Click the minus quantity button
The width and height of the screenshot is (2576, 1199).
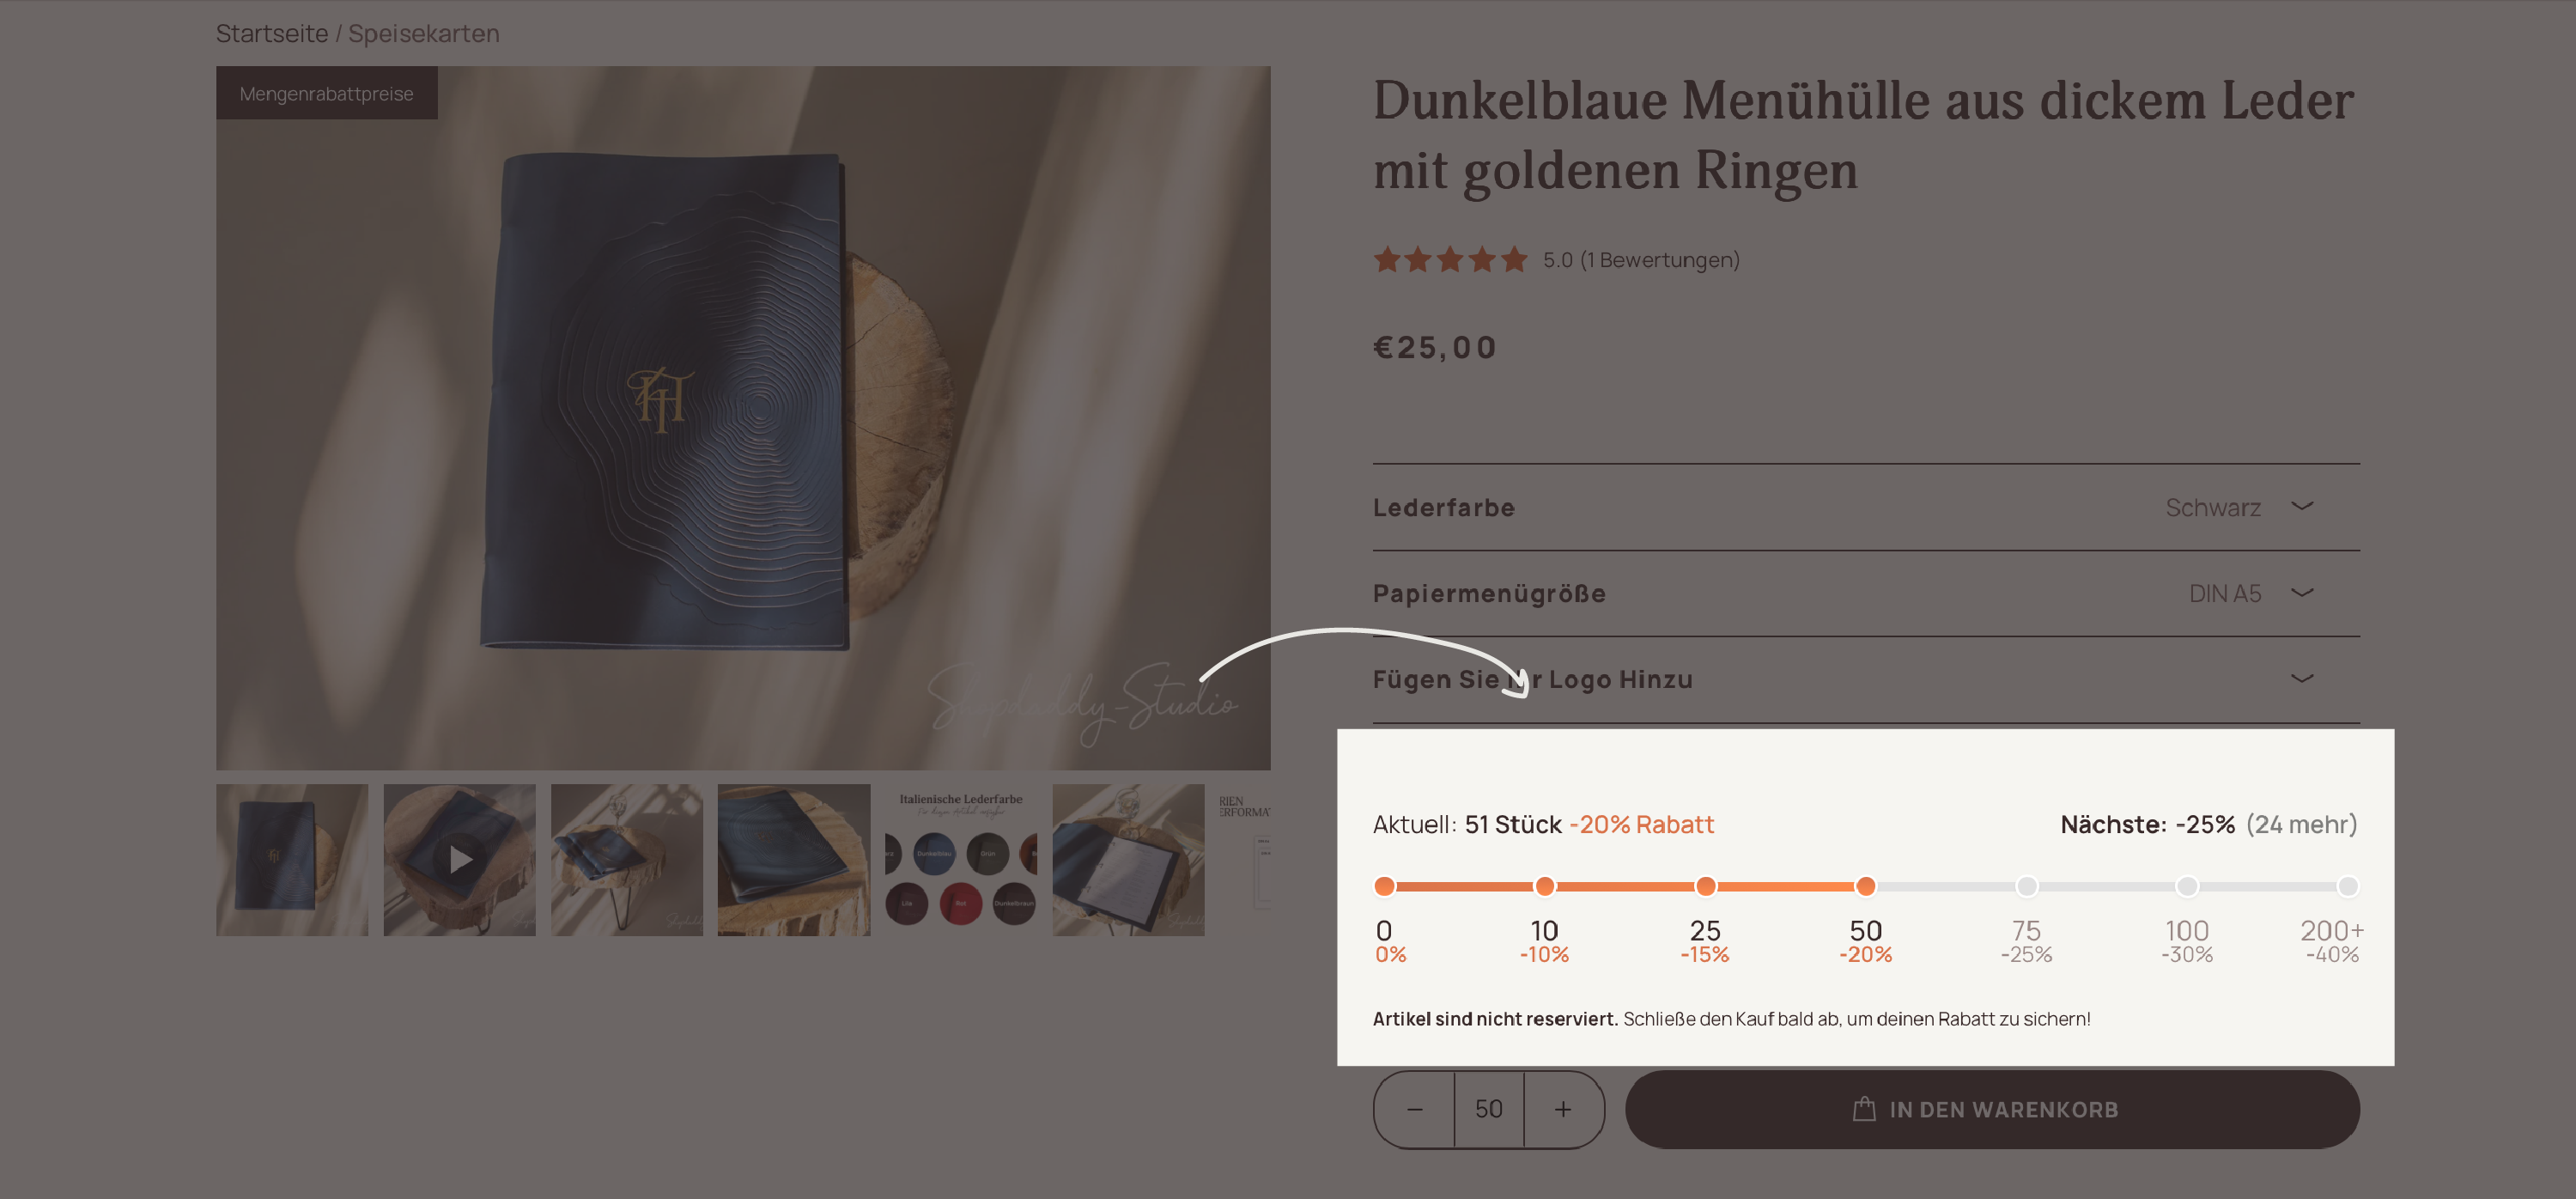[1414, 1109]
